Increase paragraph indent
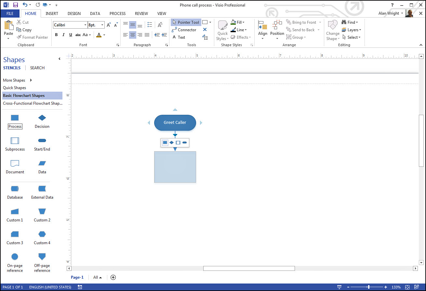The height and width of the screenshot is (291, 426). (x=165, y=35)
